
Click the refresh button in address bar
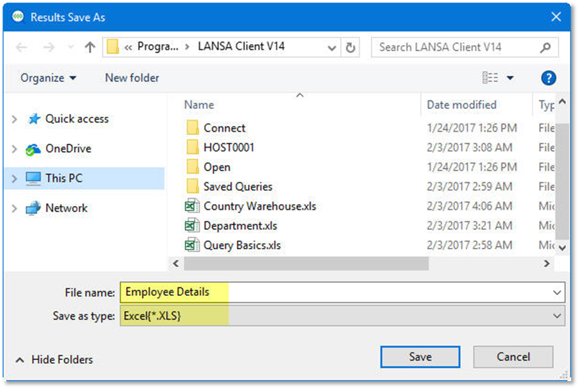pos(351,47)
